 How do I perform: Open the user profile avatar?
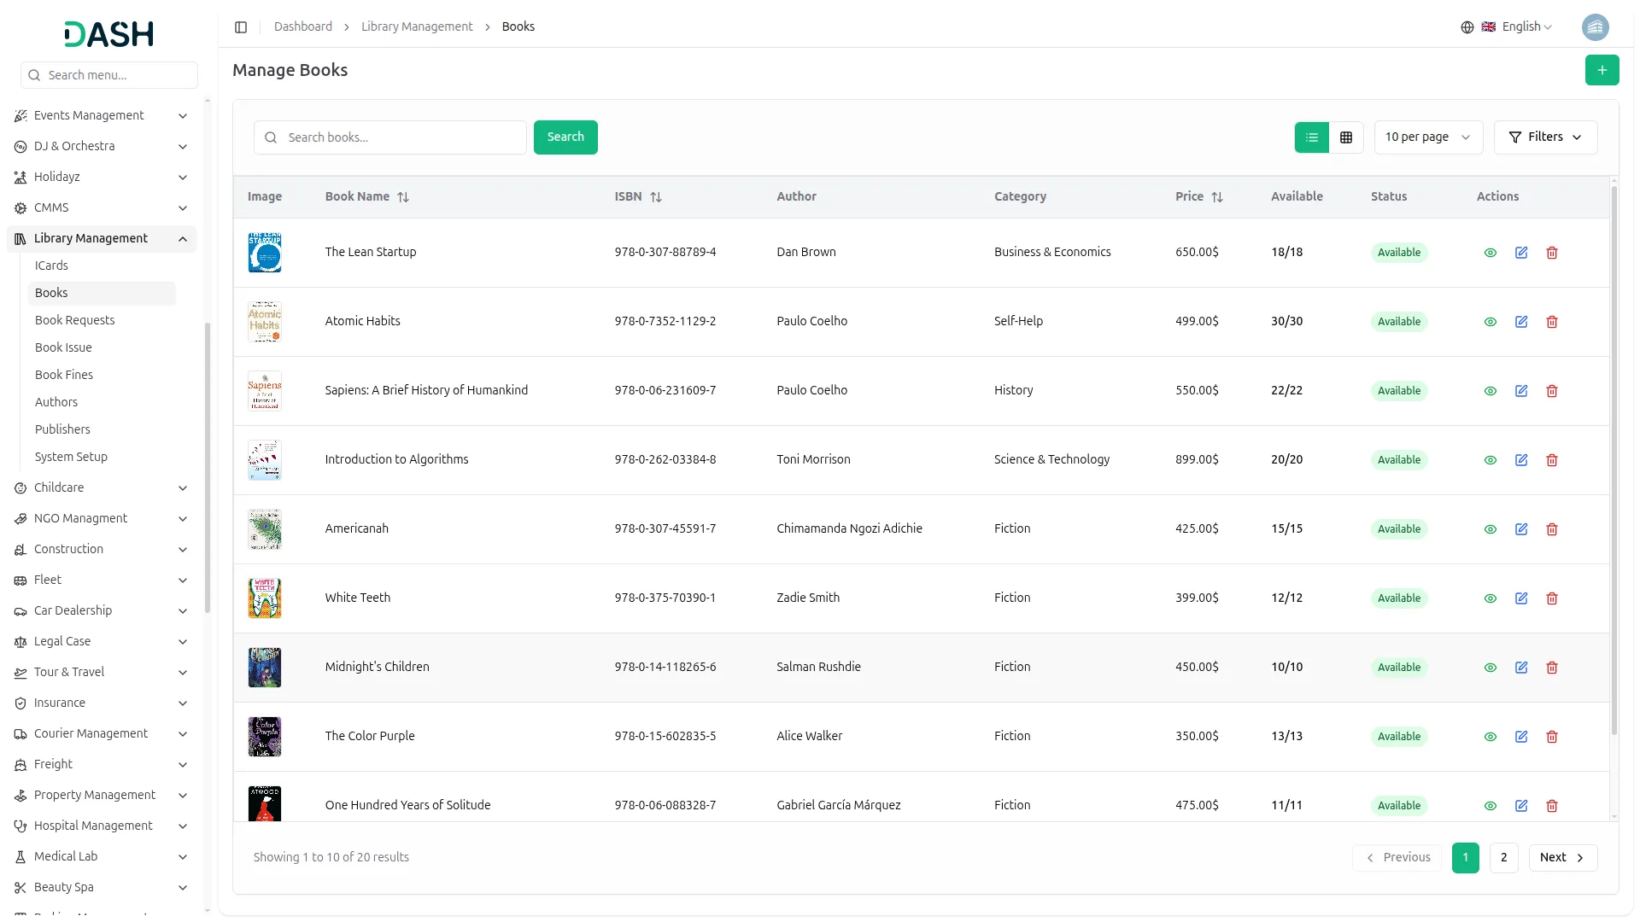click(1595, 27)
